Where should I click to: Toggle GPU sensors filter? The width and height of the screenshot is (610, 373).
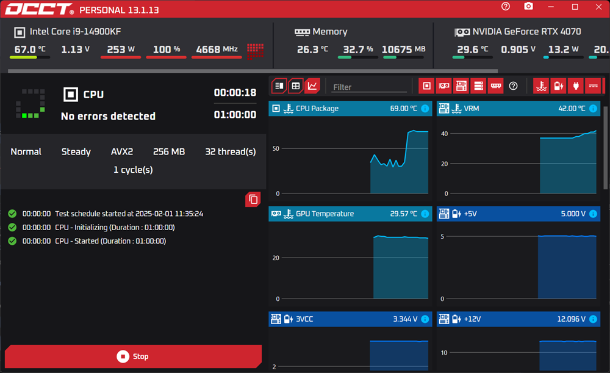click(444, 86)
